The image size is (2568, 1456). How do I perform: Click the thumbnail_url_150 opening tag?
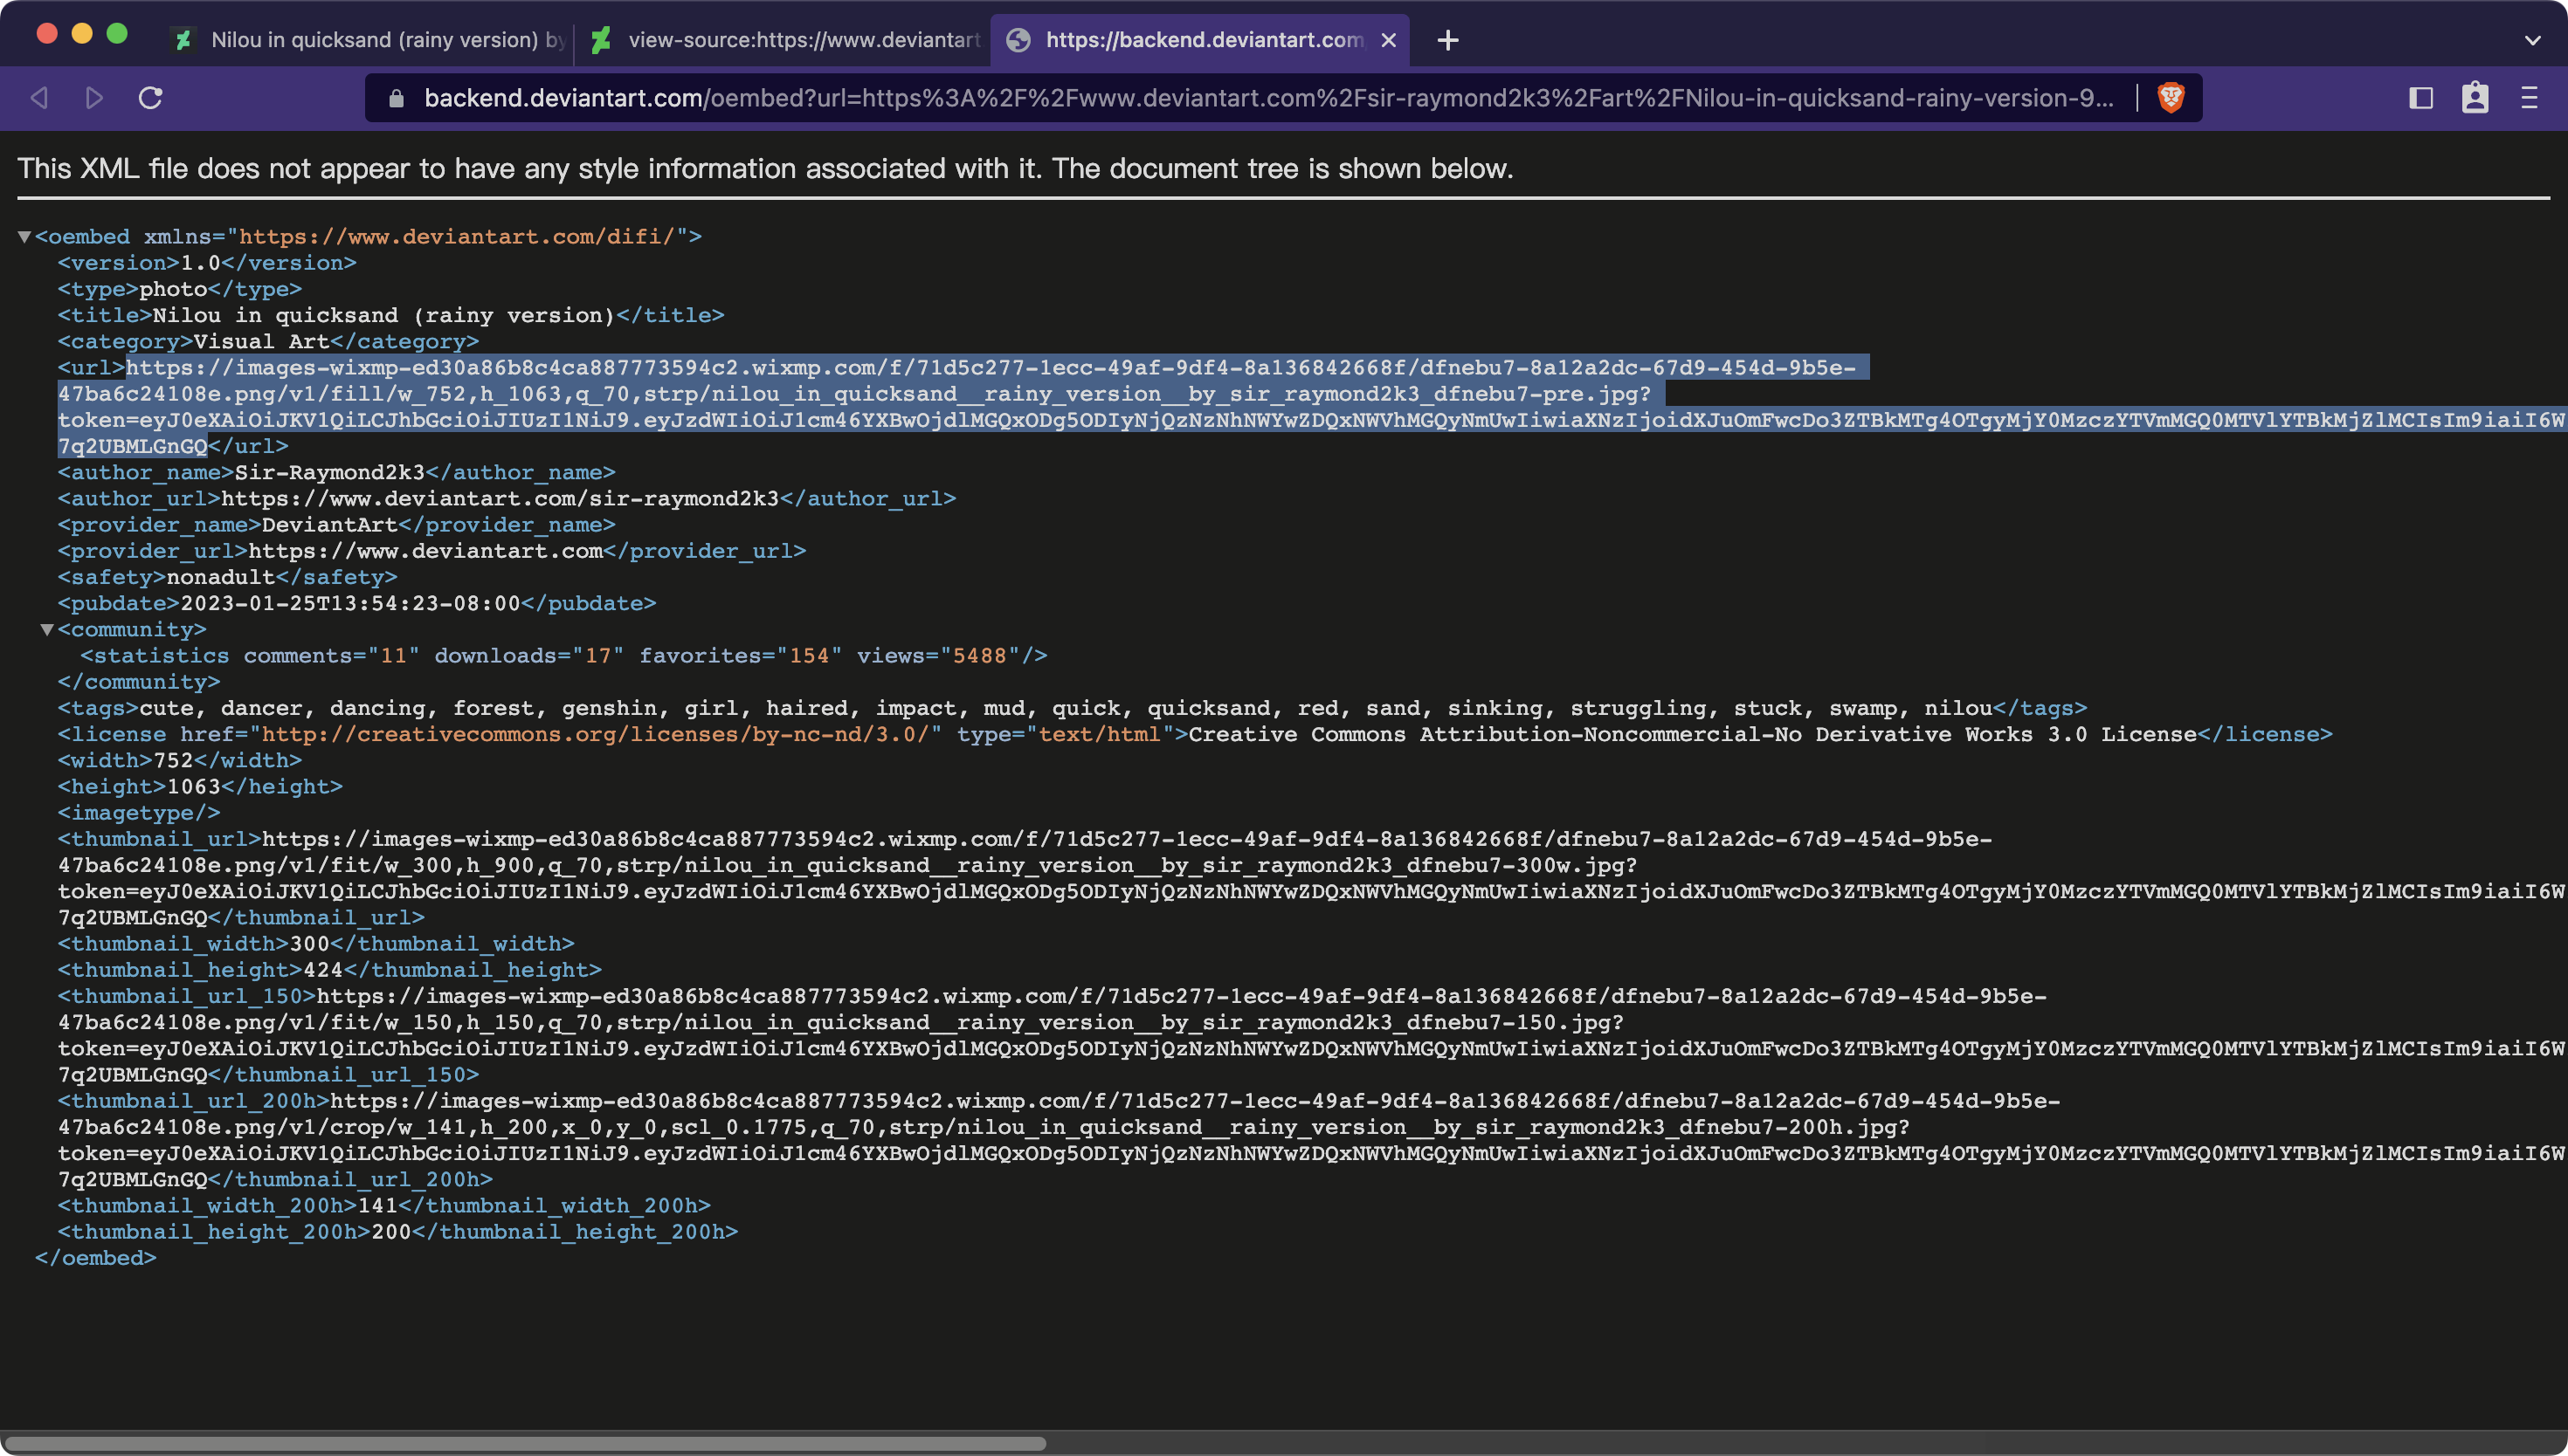click(187, 996)
